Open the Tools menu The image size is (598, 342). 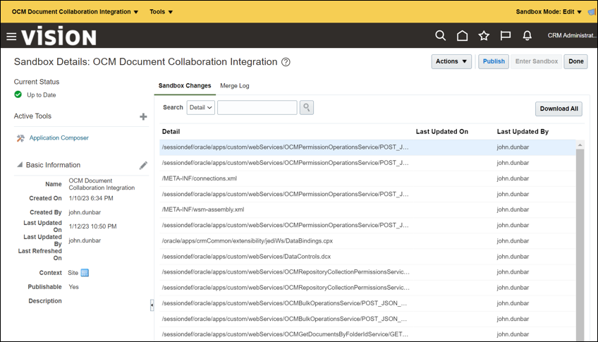(x=161, y=11)
